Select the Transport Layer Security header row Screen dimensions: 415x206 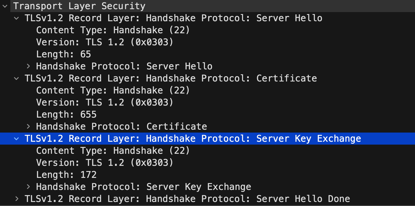coord(79,6)
